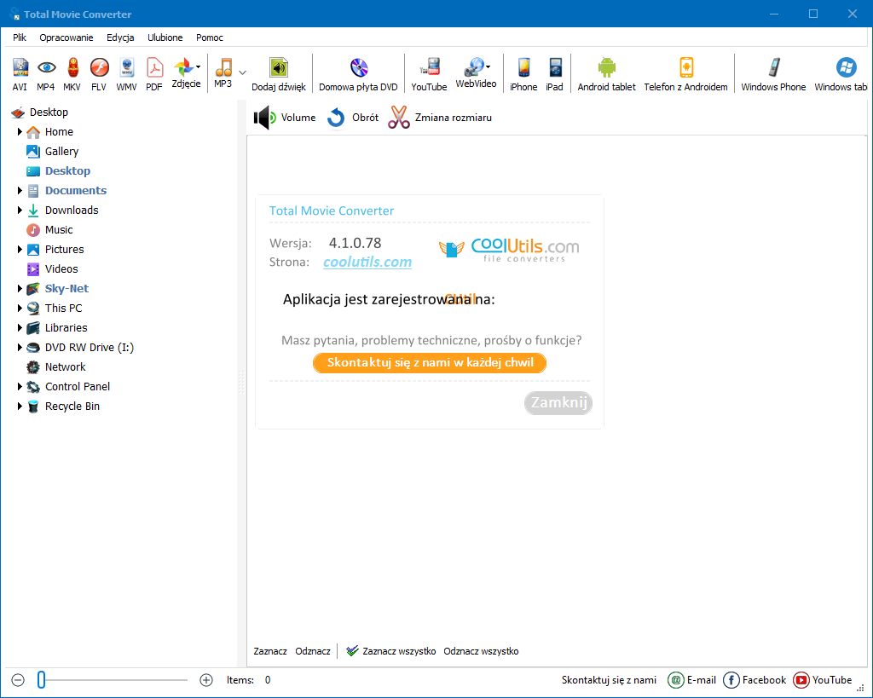
Task: Select AVI output format icon
Action: [20, 74]
